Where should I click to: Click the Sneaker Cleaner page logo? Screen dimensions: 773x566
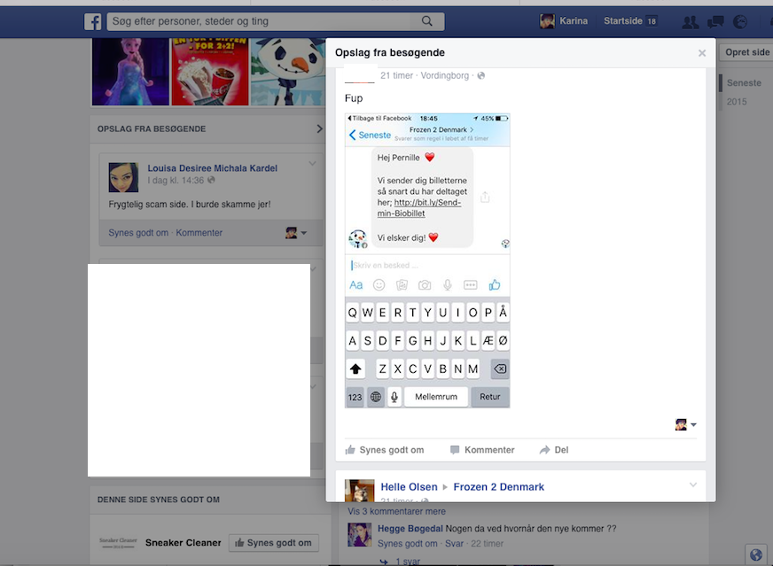pyautogui.click(x=118, y=543)
